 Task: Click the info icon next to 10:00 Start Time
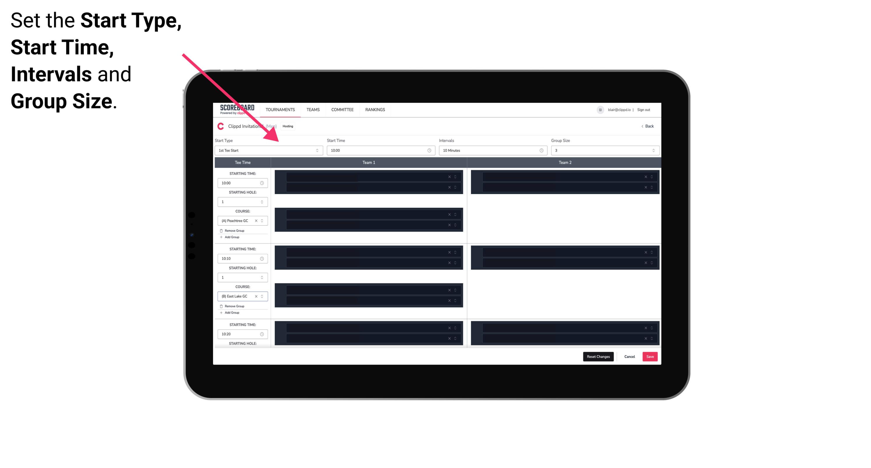click(430, 150)
